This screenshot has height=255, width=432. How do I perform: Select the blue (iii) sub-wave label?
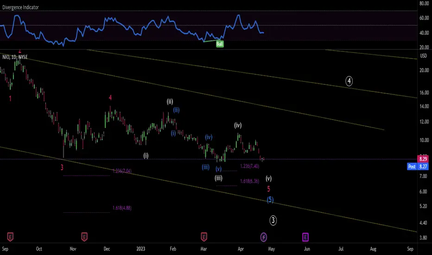(205, 167)
